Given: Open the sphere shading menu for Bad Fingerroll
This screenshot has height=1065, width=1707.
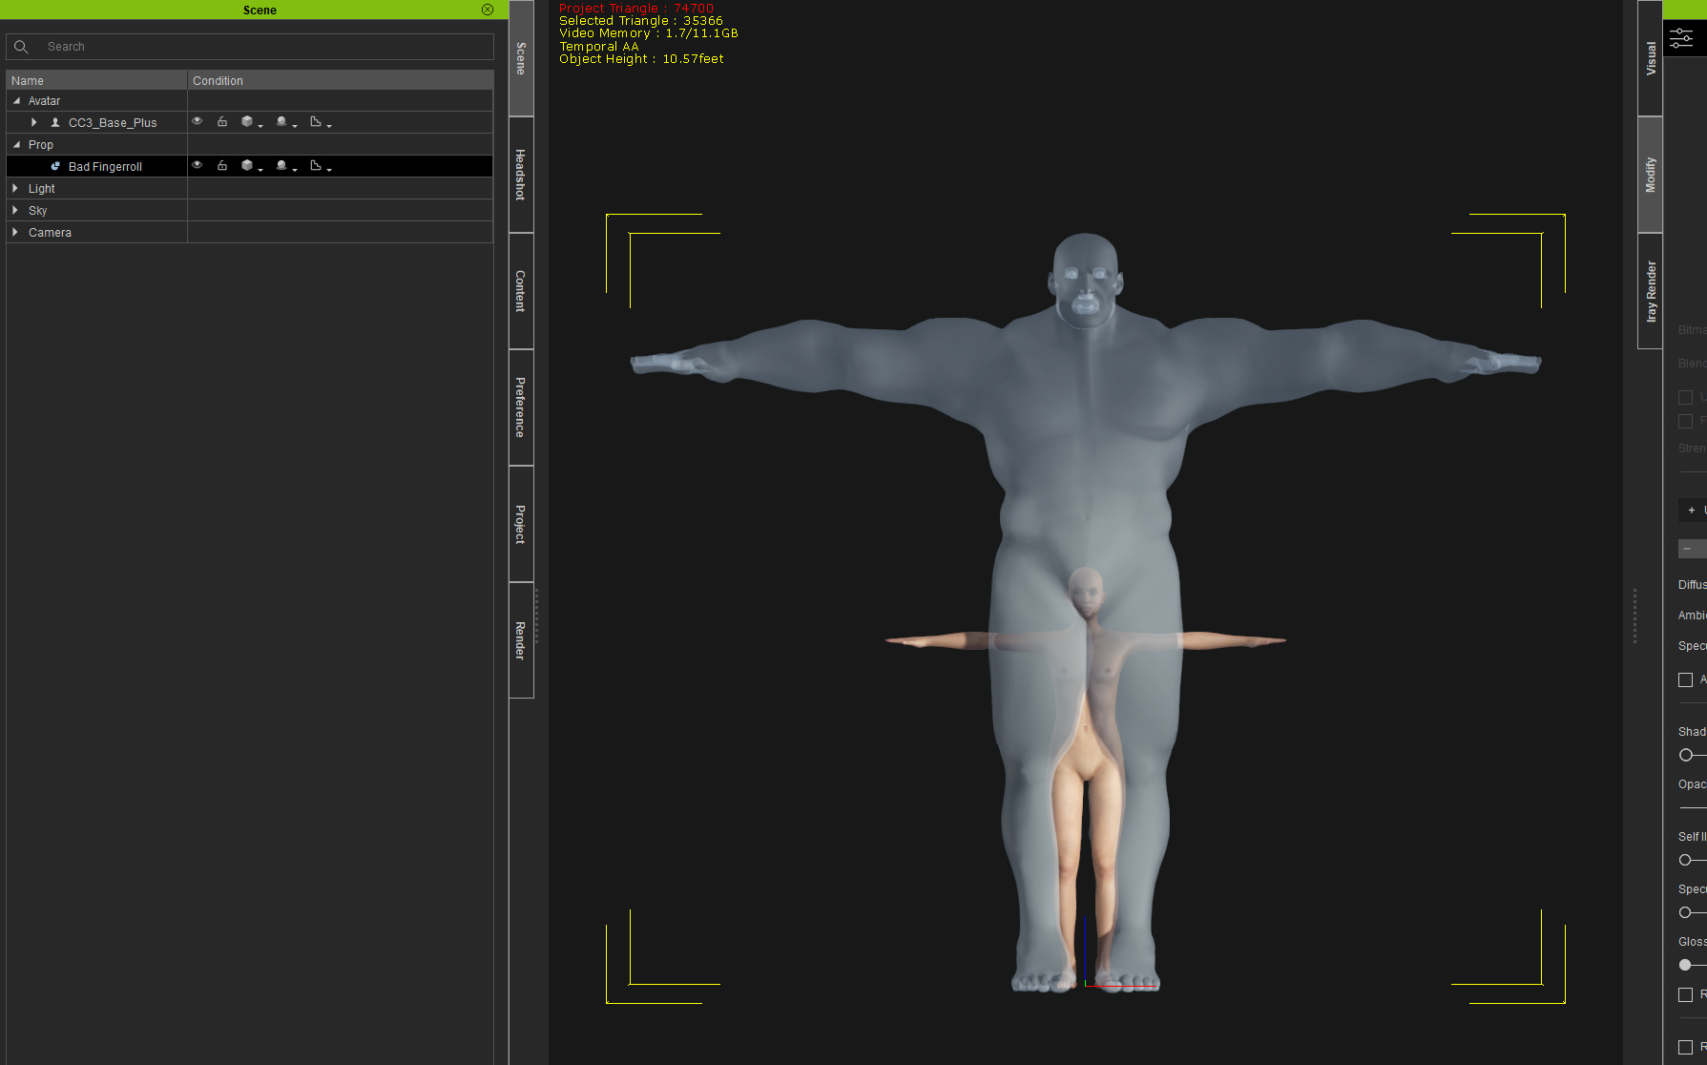Looking at the screenshot, I should pos(285,166).
